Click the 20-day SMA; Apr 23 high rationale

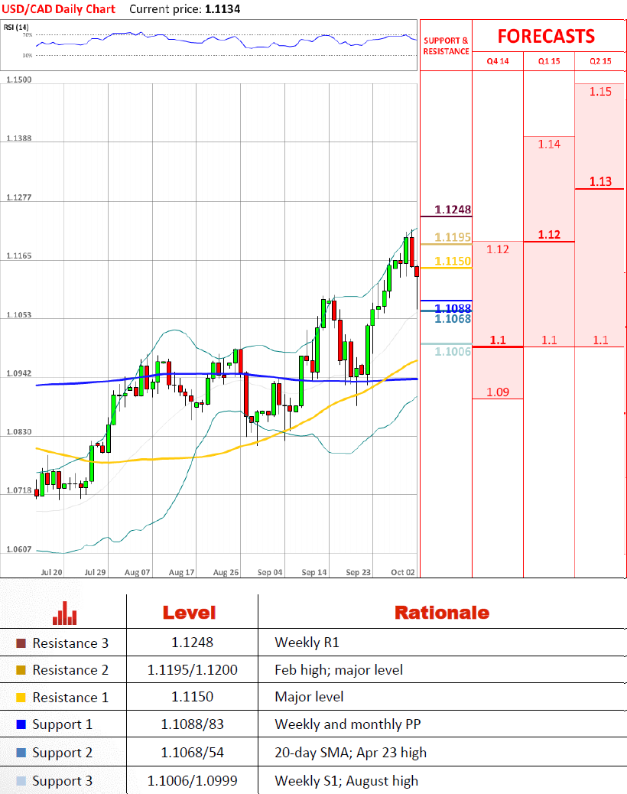[351, 753]
